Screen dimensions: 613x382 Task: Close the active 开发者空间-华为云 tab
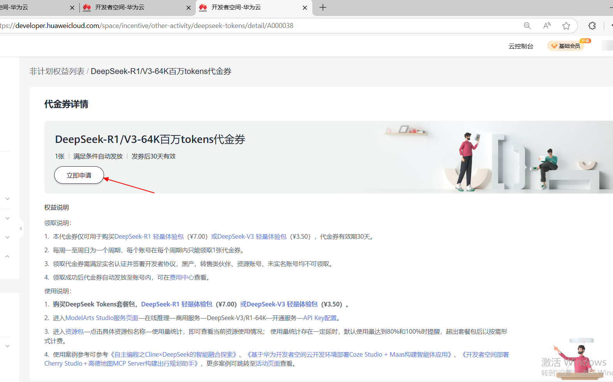click(x=305, y=8)
